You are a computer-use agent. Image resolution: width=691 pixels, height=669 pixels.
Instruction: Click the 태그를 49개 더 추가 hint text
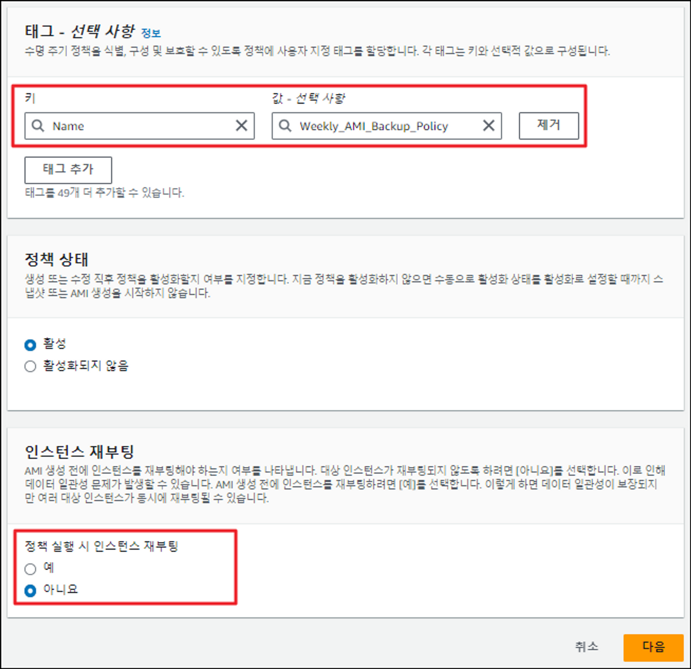pos(104,193)
